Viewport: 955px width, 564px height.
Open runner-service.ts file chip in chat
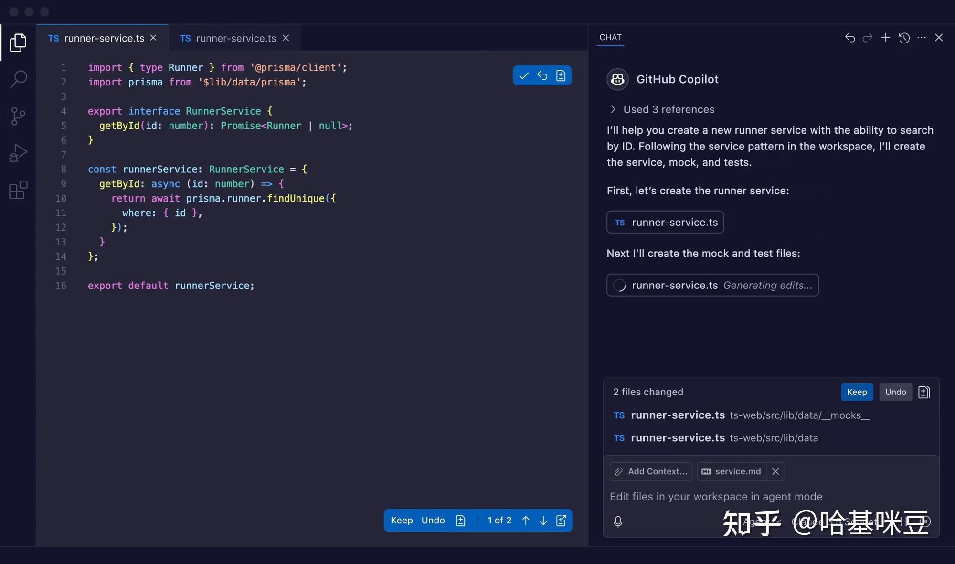665,222
